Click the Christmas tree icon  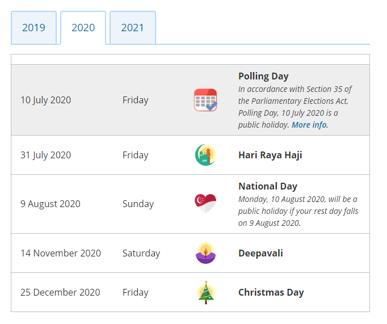[x=206, y=292]
